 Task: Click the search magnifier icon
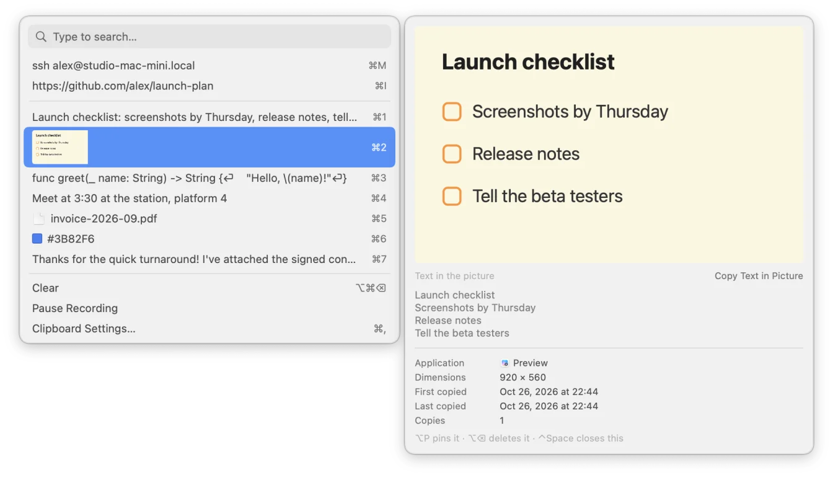click(41, 37)
